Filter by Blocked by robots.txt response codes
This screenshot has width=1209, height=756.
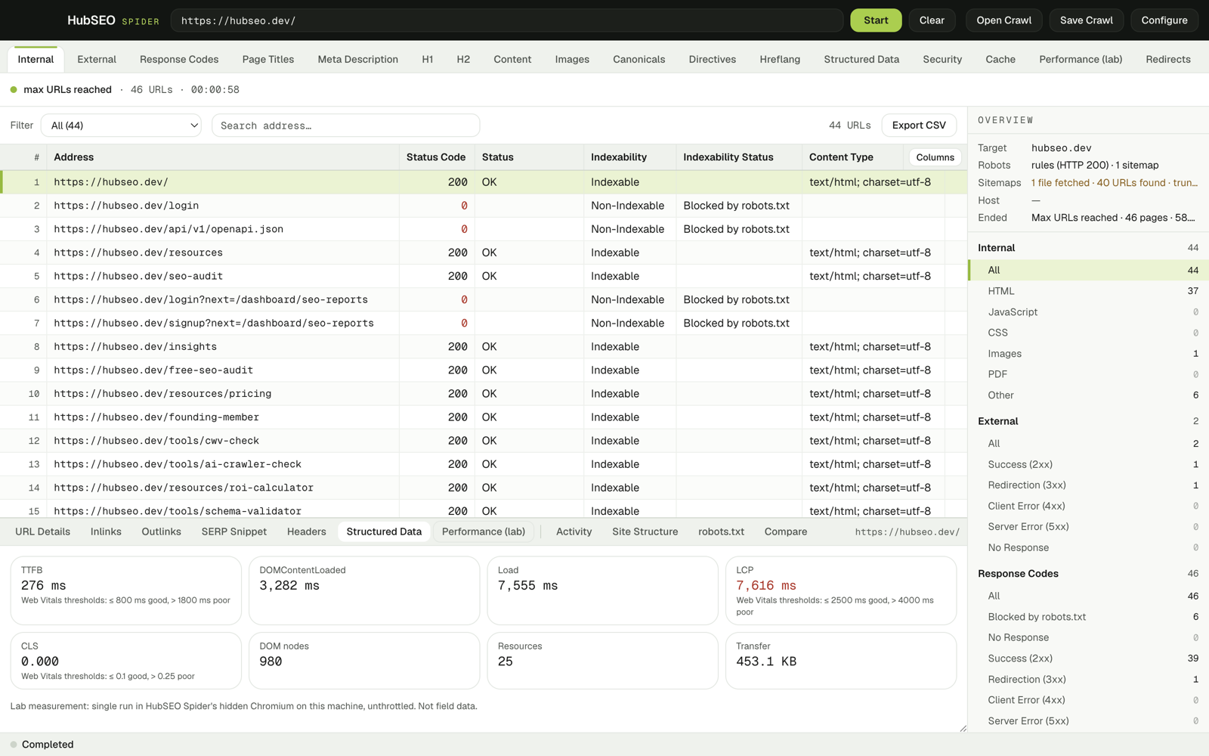[x=1088, y=617]
